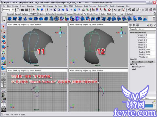The height and width of the screenshot is (117, 157).
Task: Create a polygon cone from shelf
Action: tap(25, 19)
